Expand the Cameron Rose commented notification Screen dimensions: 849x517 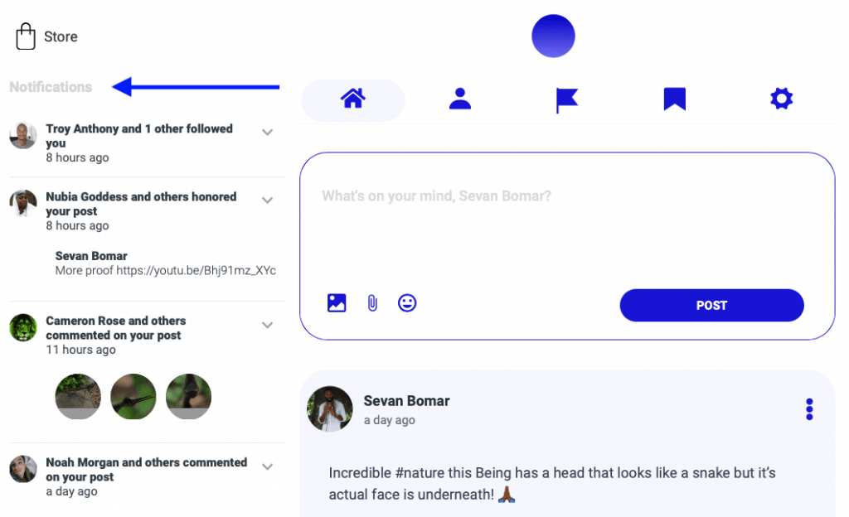[x=268, y=325]
